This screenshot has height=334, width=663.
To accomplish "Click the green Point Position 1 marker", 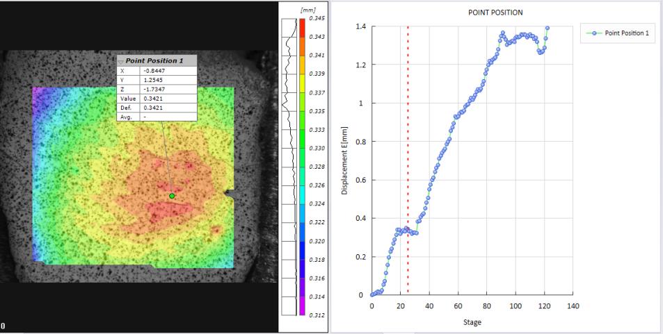I will [x=172, y=196].
